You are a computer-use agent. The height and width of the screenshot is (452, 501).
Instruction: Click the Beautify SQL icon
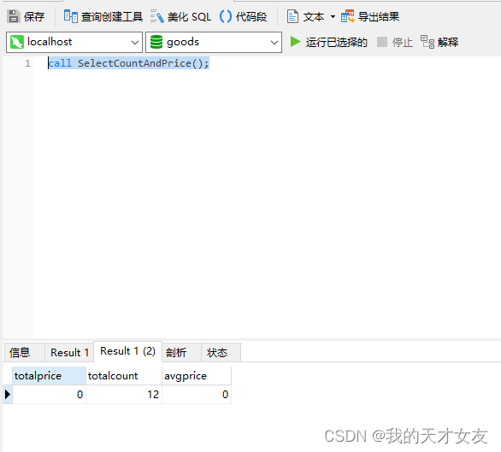(x=156, y=16)
